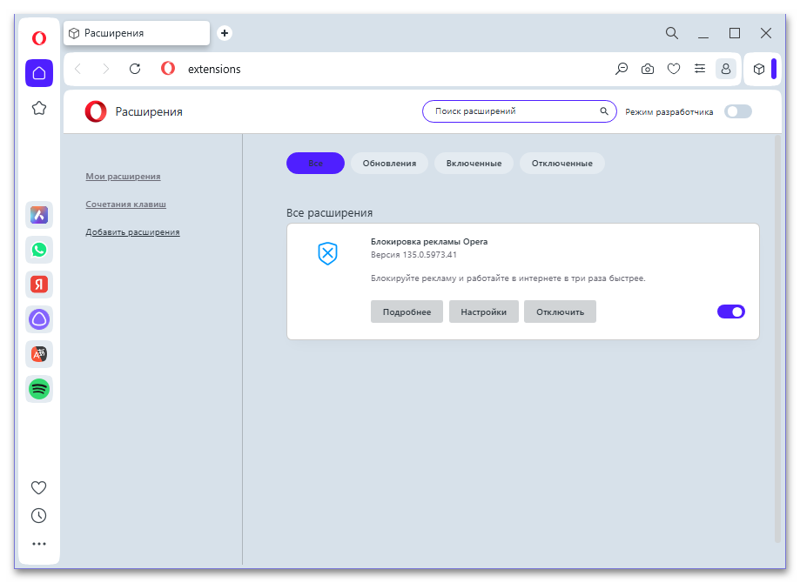800x583 pixels.
Task: Click the Все расширения heading
Action: (x=330, y=212)
